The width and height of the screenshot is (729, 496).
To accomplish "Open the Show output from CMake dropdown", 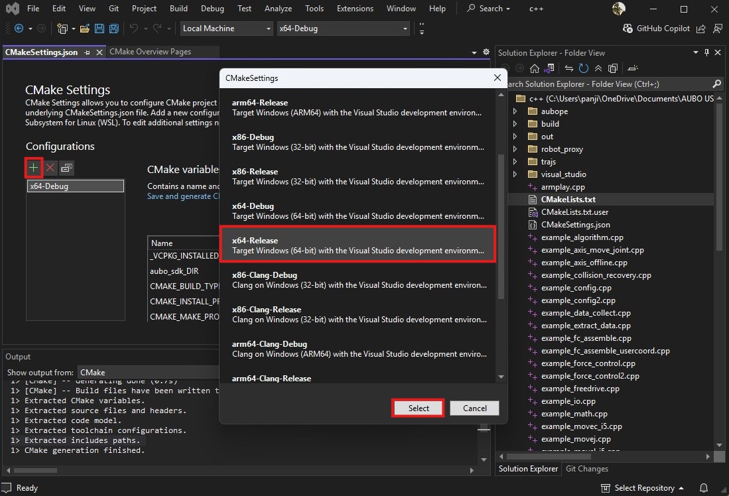I will tap(149, 373).
